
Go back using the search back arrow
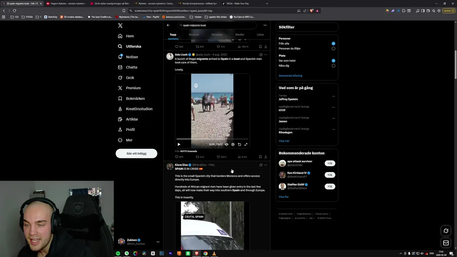[x=168, y=25]
